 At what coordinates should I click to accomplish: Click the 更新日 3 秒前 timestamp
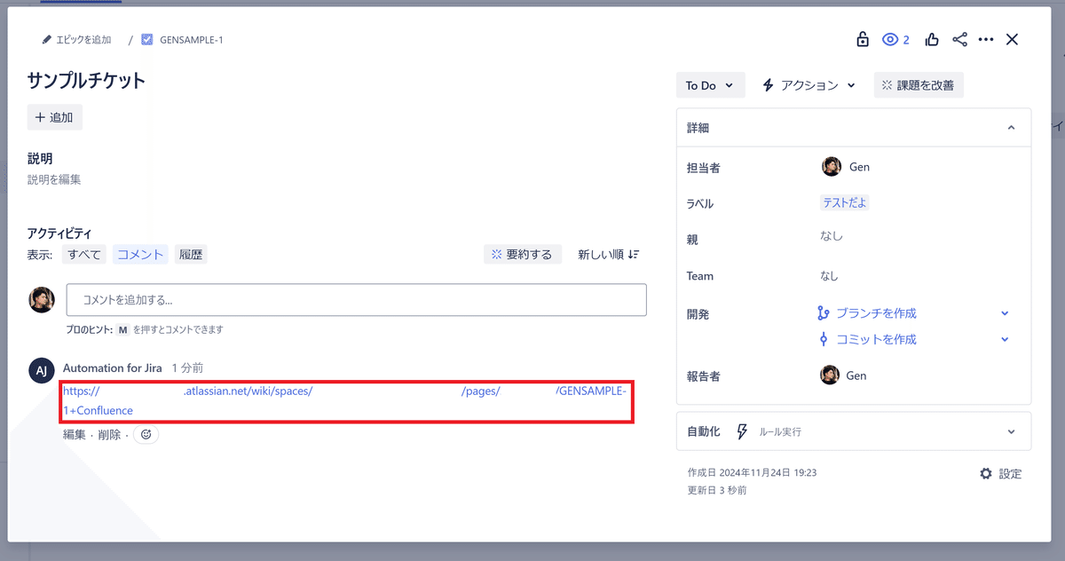(x=717, y=490)
